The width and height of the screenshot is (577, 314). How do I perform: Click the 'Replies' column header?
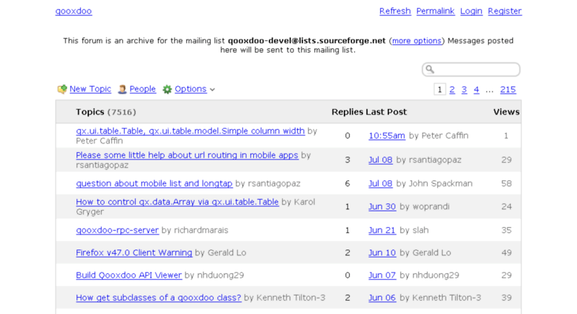(x=347, y=112)
